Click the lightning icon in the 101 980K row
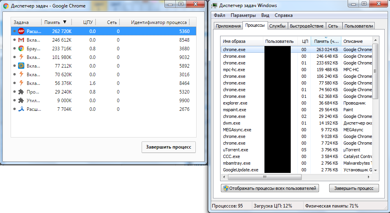Screen dimensions: 390x213 point(21,57)
